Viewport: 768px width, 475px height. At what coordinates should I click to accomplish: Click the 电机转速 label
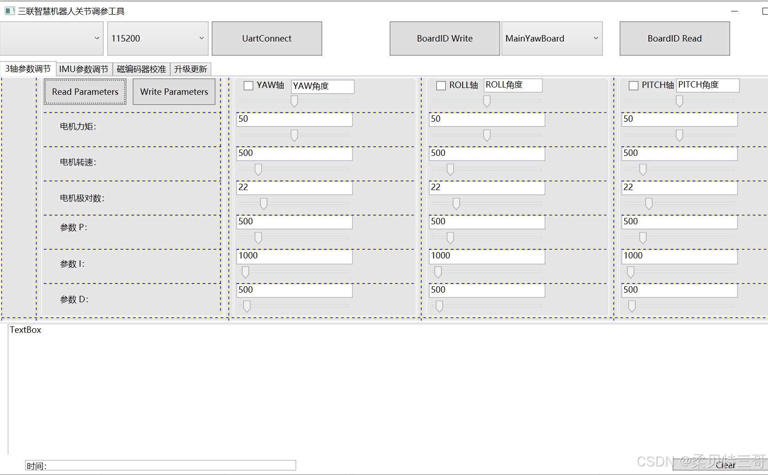click(78, 162)
